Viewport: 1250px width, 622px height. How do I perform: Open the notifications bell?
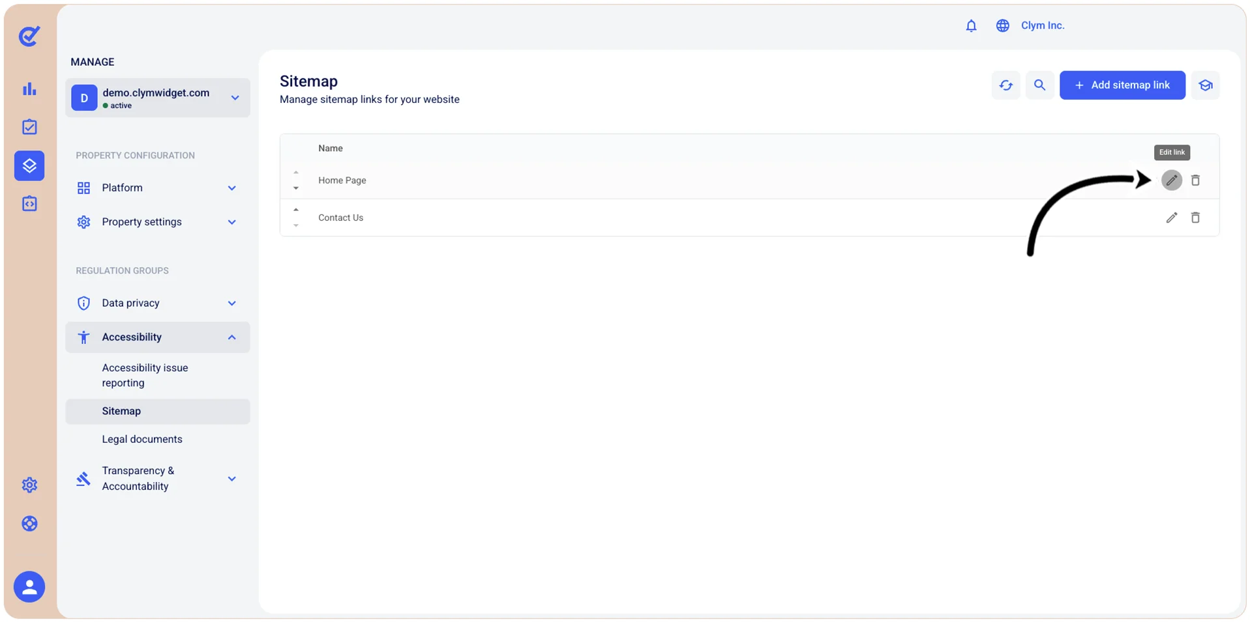971,25
